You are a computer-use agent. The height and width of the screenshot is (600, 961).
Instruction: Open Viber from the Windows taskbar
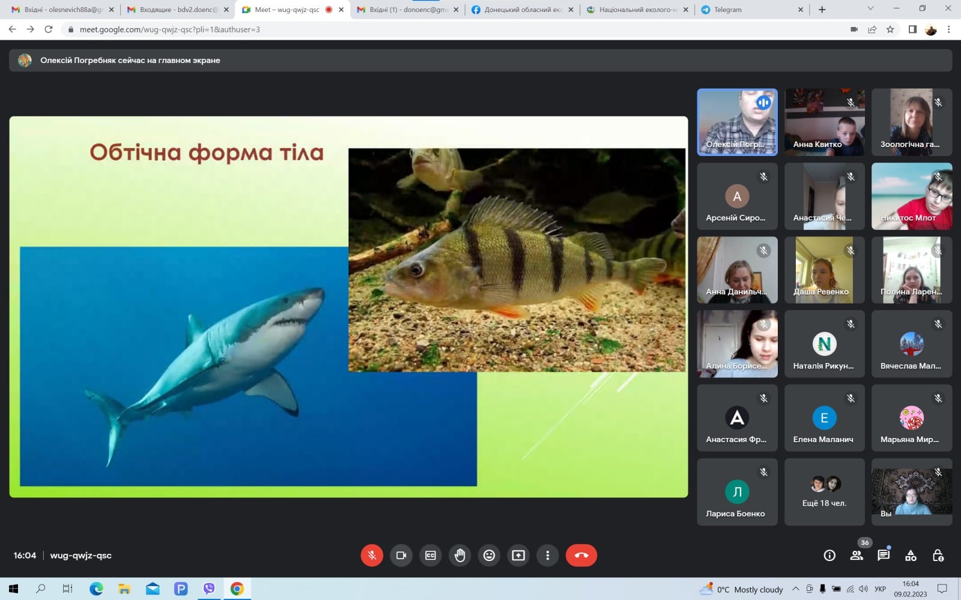click(x=209, y=589)
